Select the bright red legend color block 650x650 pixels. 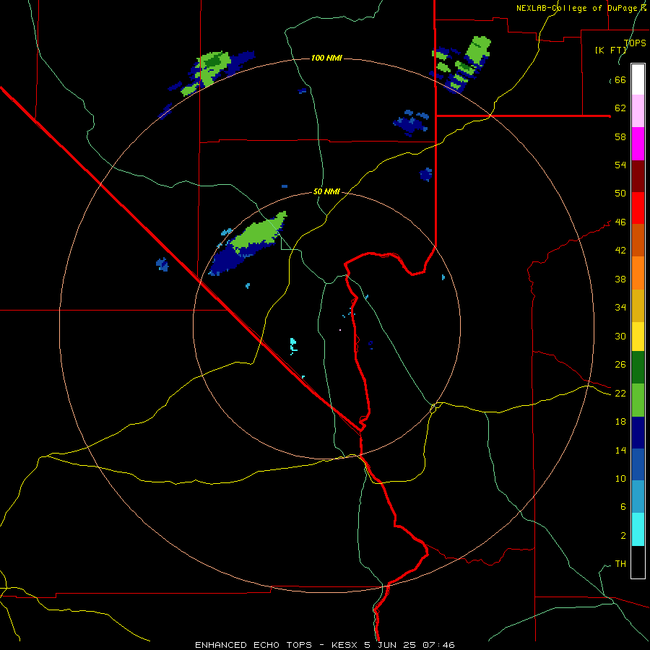pyautogui.click(x=638, y=208)
